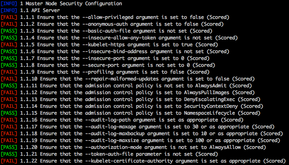This screenshot has height=165, width=289.
Task: Click the [PASS] tag on check 1.1.3
Action: (x=9, y=31)
